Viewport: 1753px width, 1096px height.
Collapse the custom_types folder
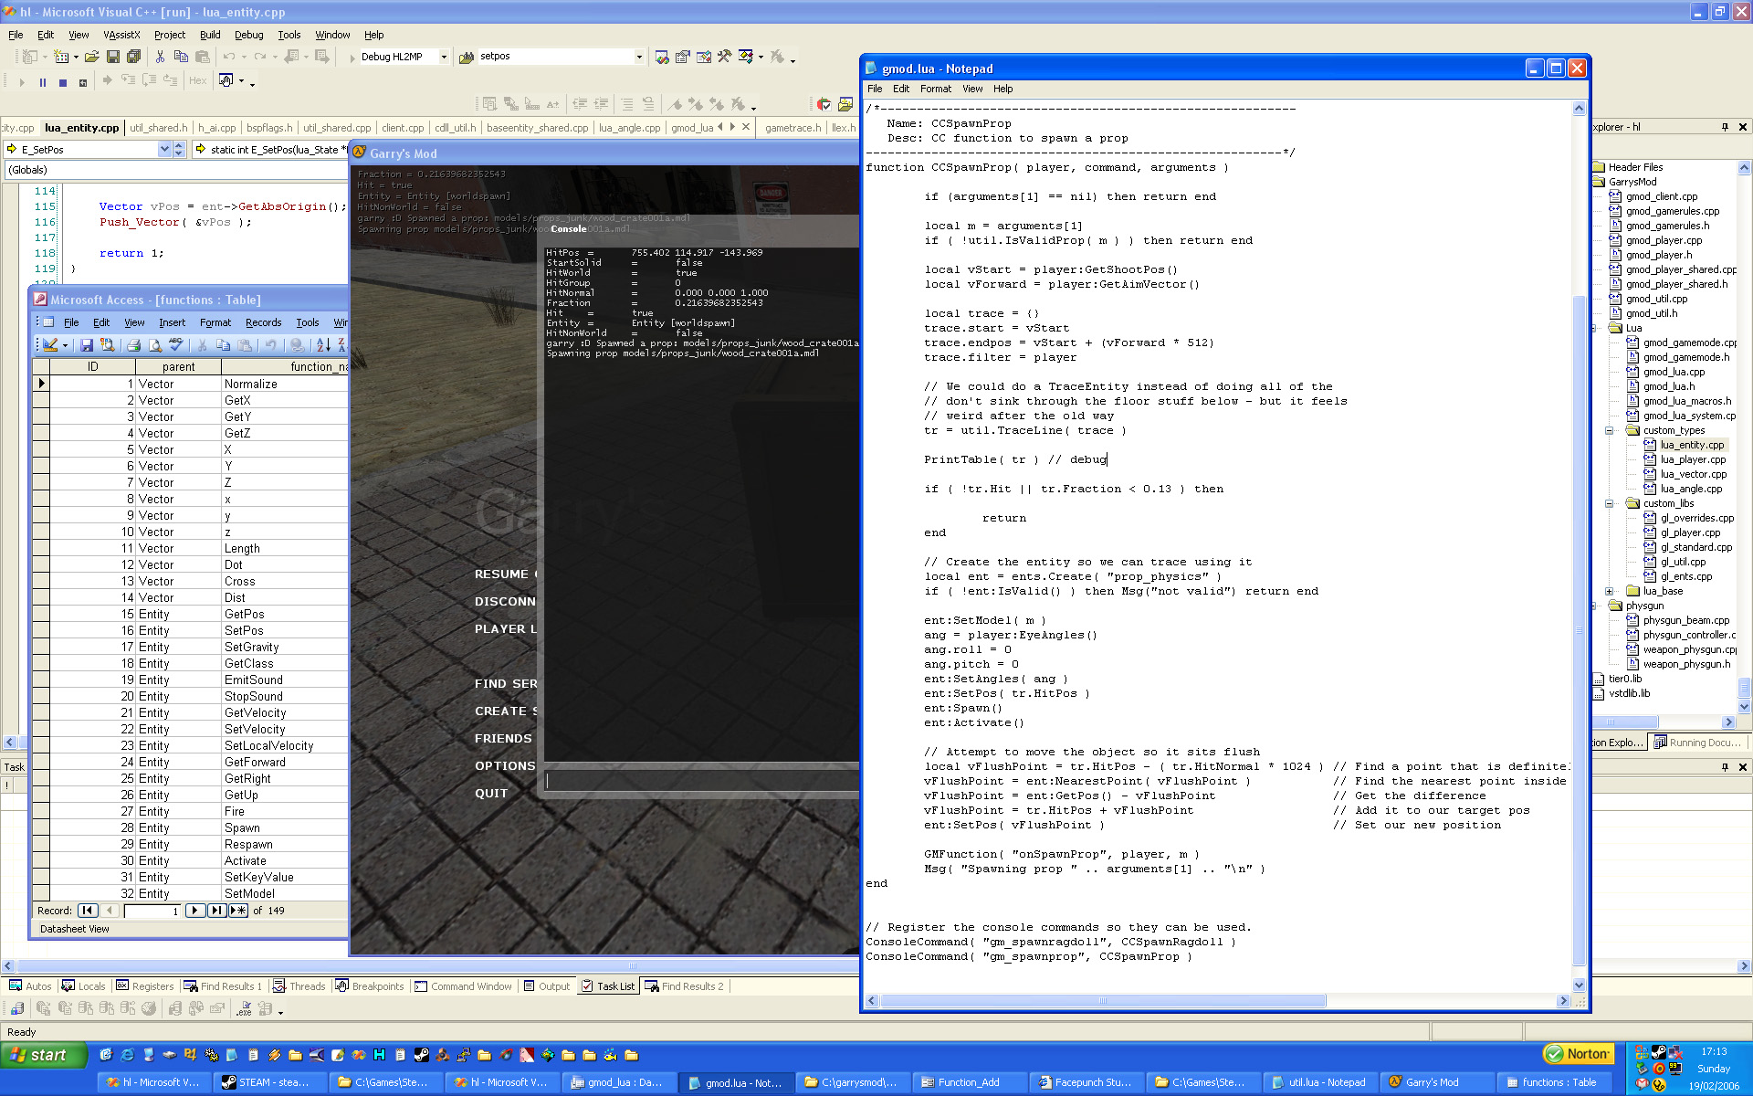(1610, 430)
